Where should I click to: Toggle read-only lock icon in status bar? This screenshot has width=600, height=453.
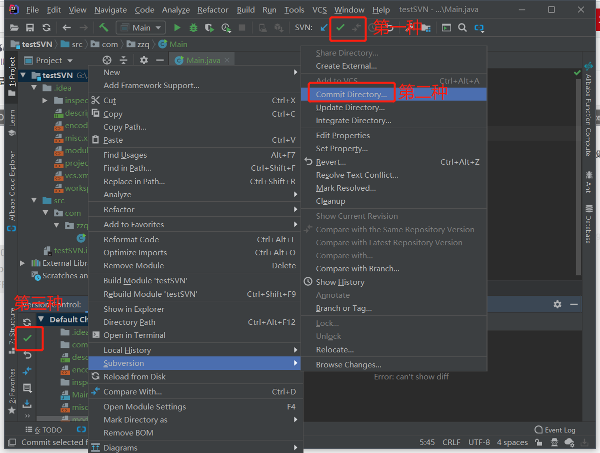coord(538,442)
